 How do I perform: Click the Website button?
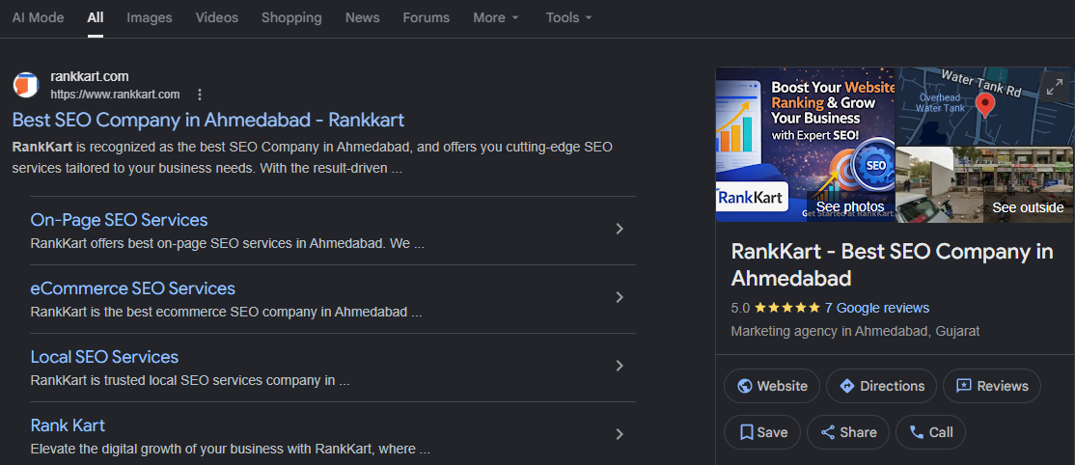[772, 386]
